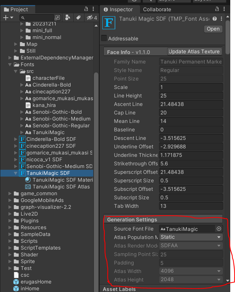The height and width of the screenshot is (292, 235).
Task: Select the Shader folder
Action: [x=26, y=255]
